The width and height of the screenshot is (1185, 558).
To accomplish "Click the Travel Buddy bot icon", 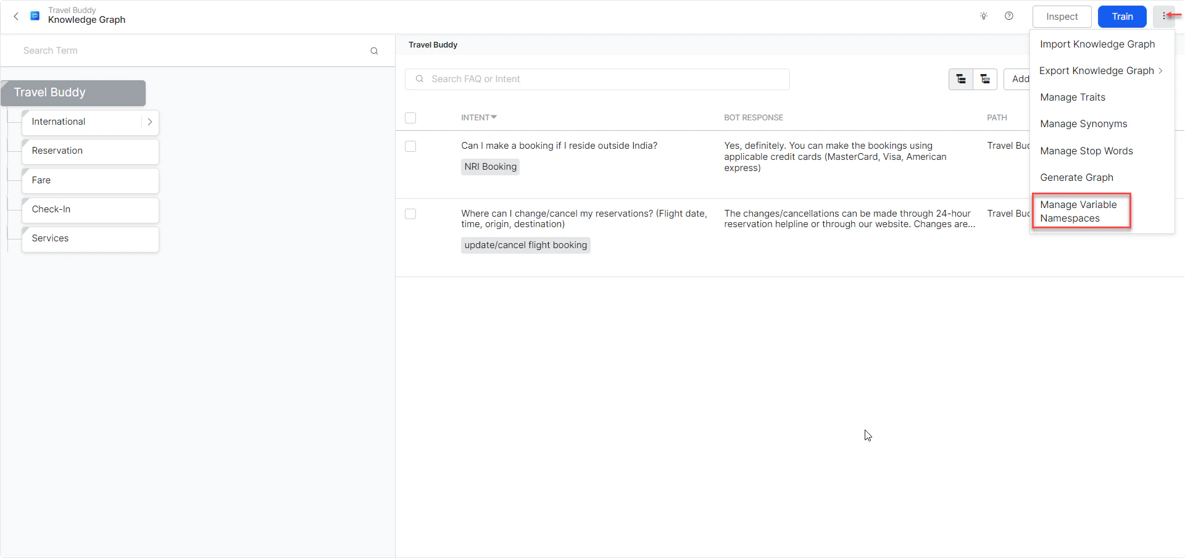I will (35, 15).
